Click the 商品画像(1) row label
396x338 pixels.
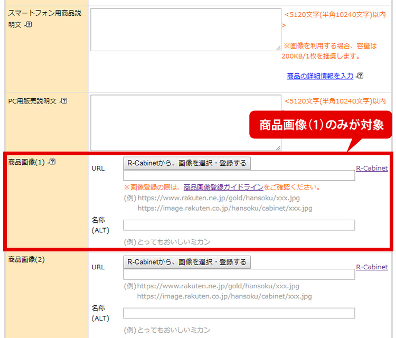(26, 162)
